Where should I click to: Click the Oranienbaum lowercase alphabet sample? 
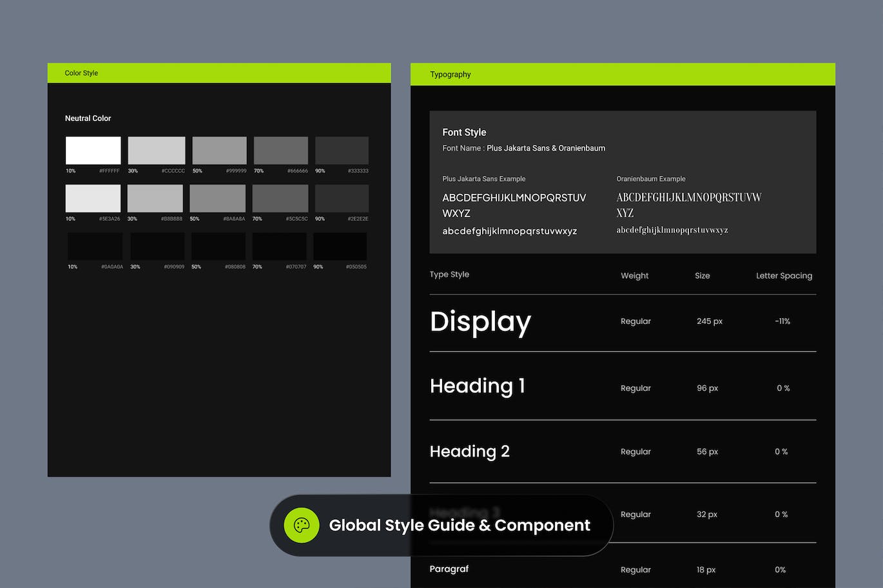coord(672,230)
